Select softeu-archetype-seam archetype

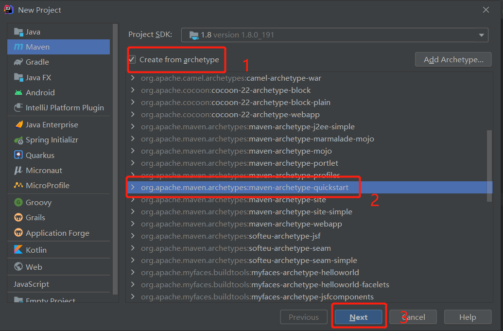tap(236, 248)
